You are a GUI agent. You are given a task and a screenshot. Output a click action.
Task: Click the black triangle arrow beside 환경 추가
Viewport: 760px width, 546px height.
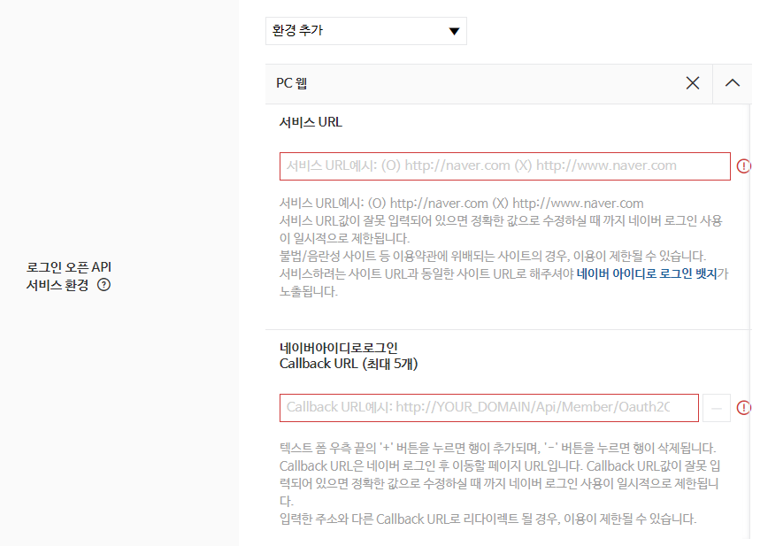(x=454, y=32)
